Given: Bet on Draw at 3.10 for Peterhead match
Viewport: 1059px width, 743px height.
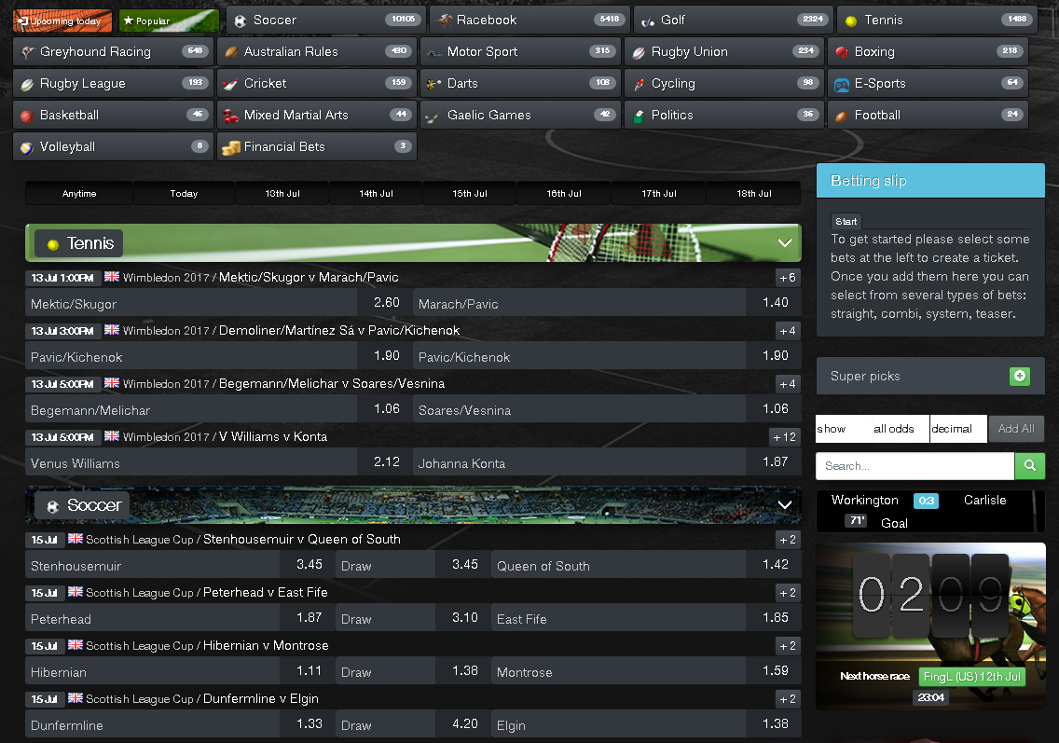Looking at the screenshot, I should click(413, 619).
